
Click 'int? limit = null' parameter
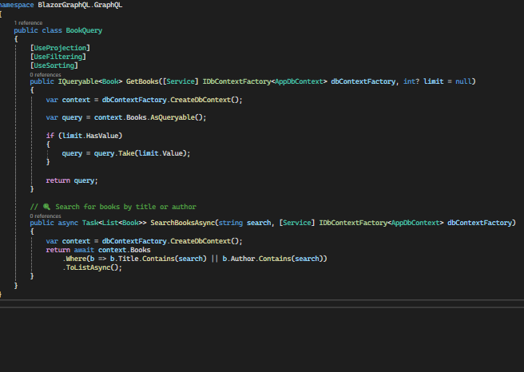pos(437,81)
